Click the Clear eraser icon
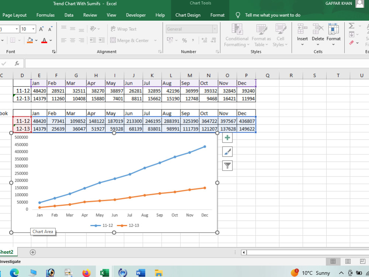 pos(351,42)
